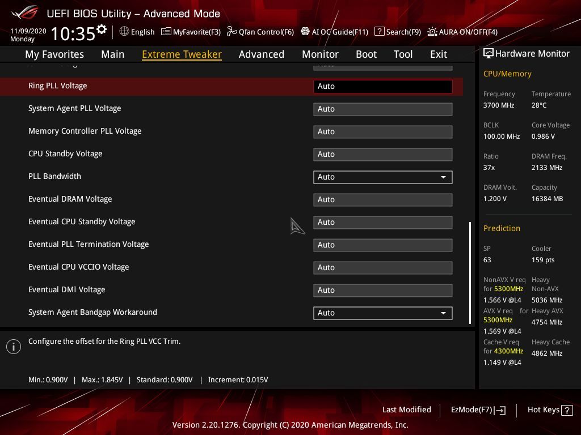The height and width of the screenshot is (435, 581).
Task: Open AI OC Guide(F11)
Action: (340, 32)
